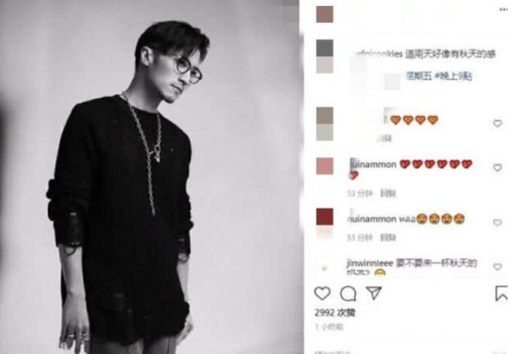View the 2992 likes list
The width and height of the screenshot is (517, 354).
(x=334, y=312)
